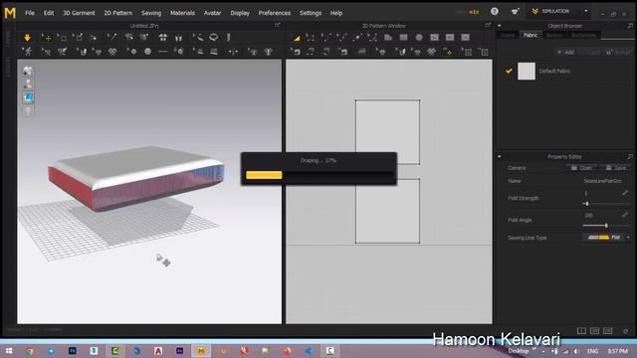This screenshot has height=358, width=637.
Task: Pop out the 3D window pane
Action: click(x=277, y=25)
